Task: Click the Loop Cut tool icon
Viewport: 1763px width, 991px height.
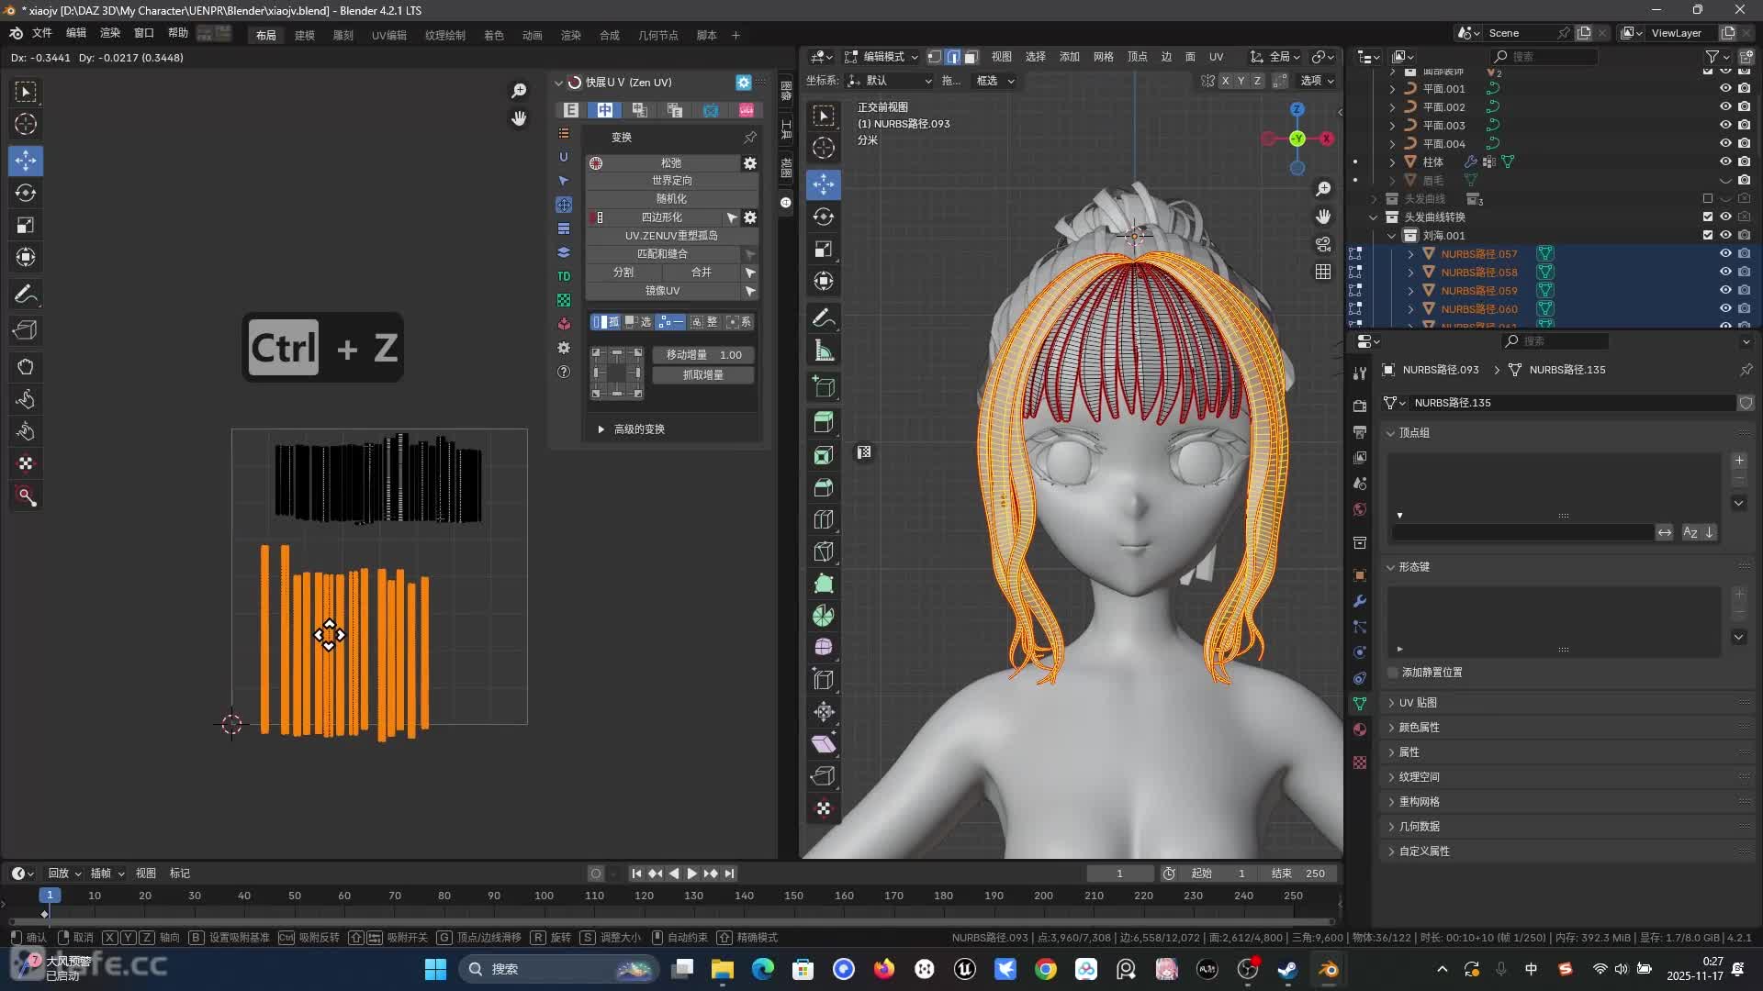Action: point(824,519)
